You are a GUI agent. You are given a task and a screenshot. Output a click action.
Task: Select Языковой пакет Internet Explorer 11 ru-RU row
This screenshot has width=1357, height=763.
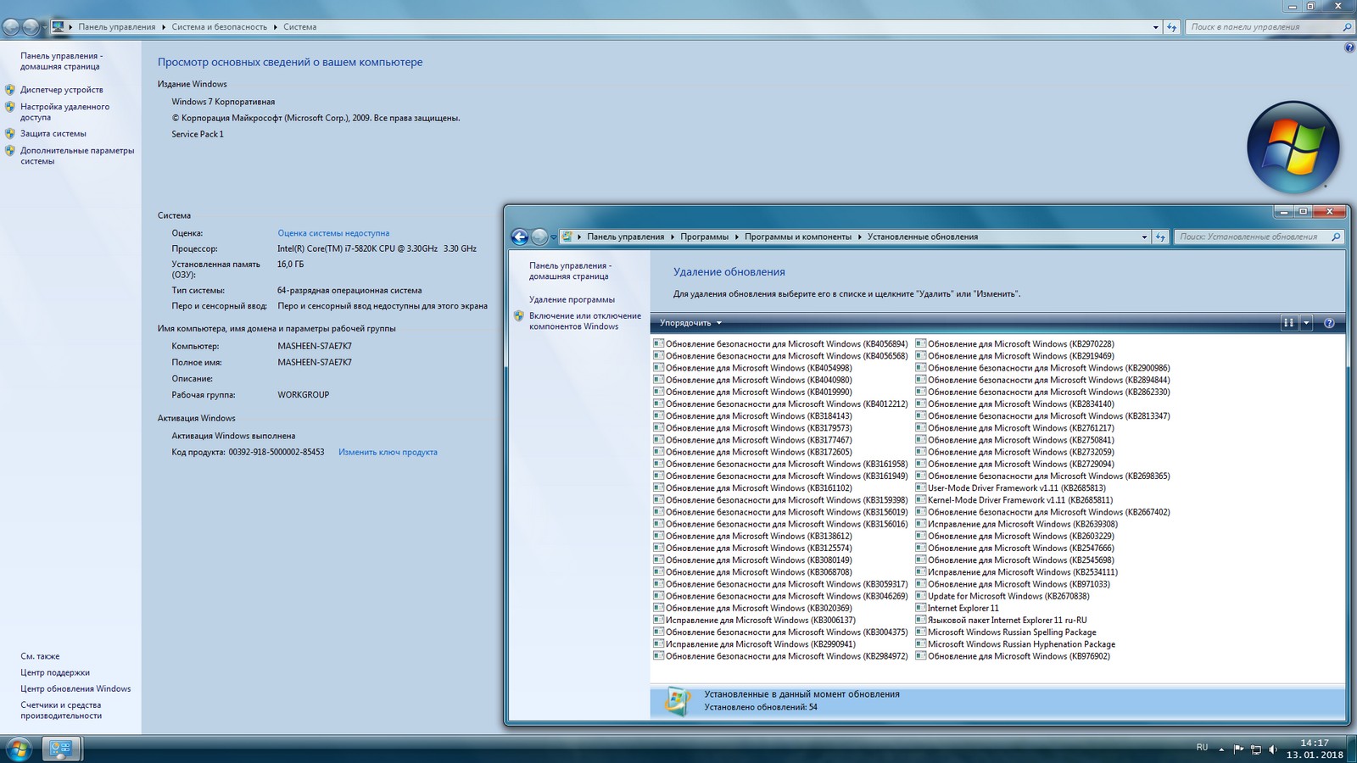tap(1002, 621)
